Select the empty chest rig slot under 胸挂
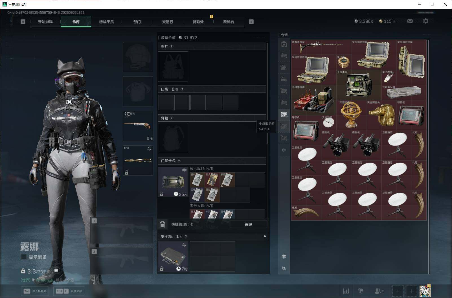Viewport: 452px width, 298px height. click(173, 67)
